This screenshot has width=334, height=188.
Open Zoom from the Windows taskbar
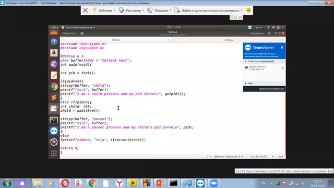[213, 183]
